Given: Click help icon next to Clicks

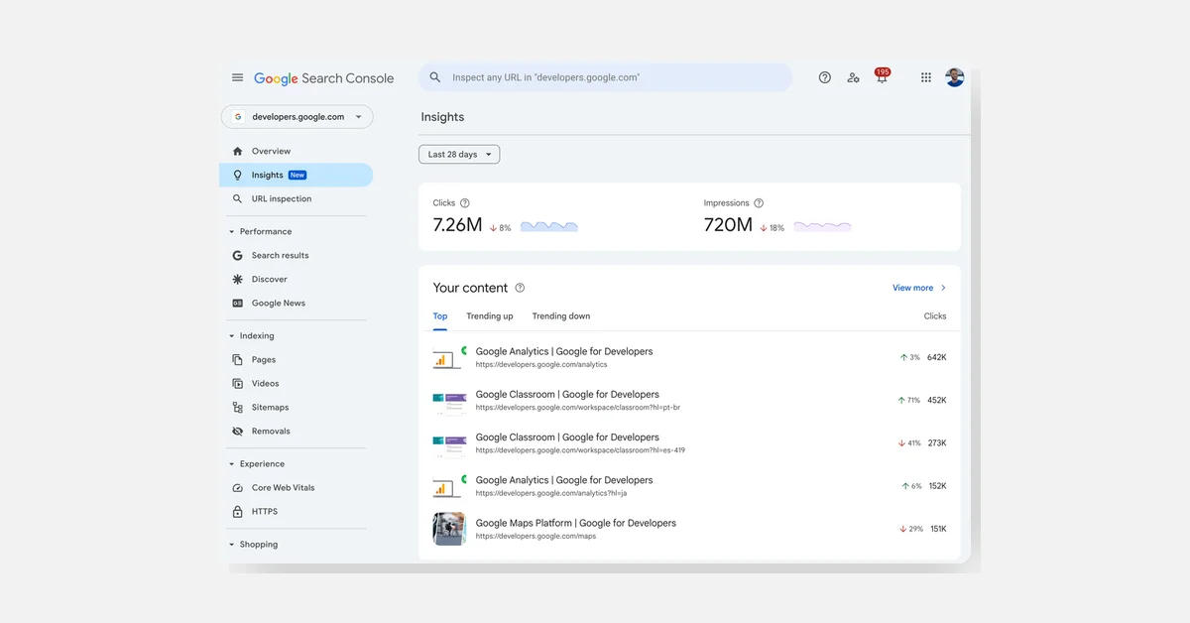Looking at the screenshot, I should pos(465,203).
